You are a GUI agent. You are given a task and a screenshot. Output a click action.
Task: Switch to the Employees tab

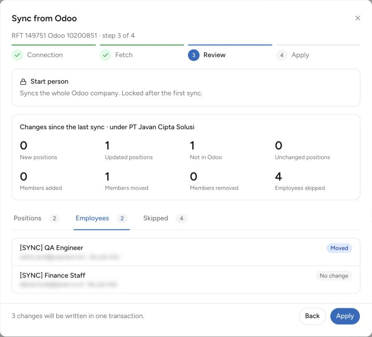102,218
